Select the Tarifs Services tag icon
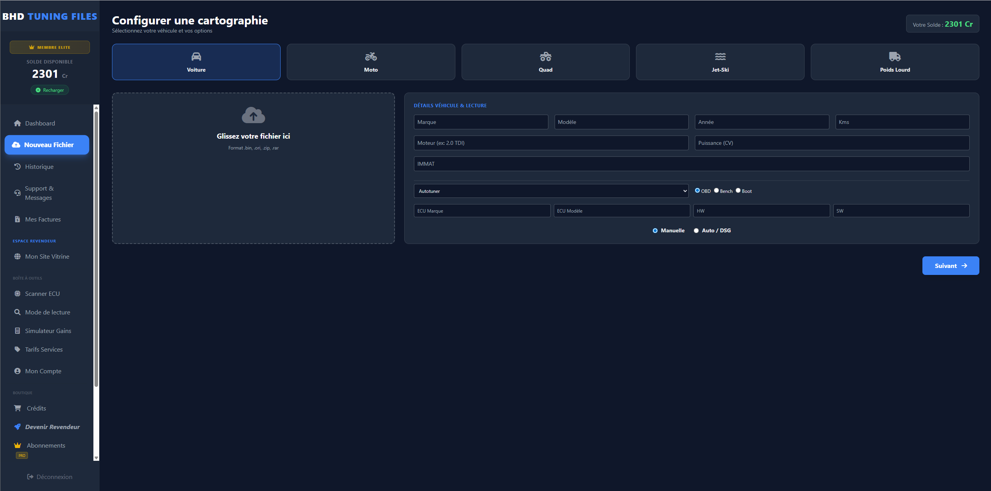The width and height of the screenshot is (991, 491). tap(17, 349)
